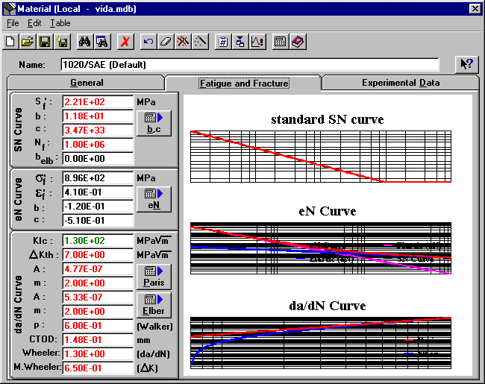Click the red X delete icon
Screen dimensions: 485x384
point(125,42)
